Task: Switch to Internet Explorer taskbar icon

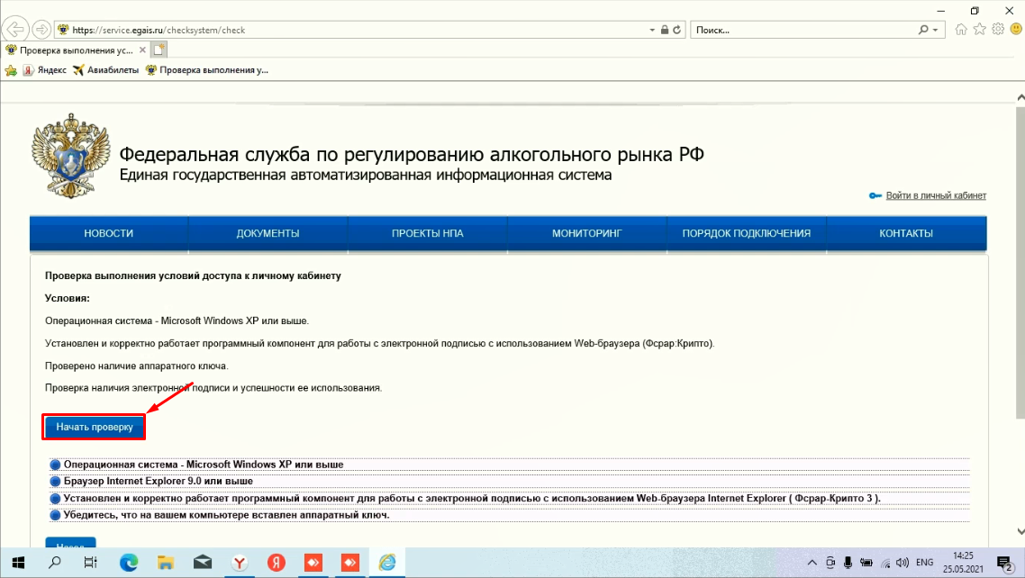Action: [x=387, y=563]
